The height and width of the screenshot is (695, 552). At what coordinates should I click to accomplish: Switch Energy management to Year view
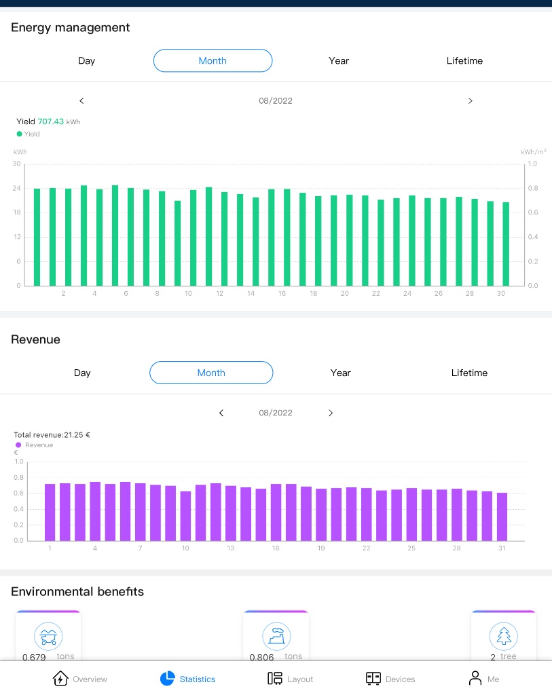(339, 61)
